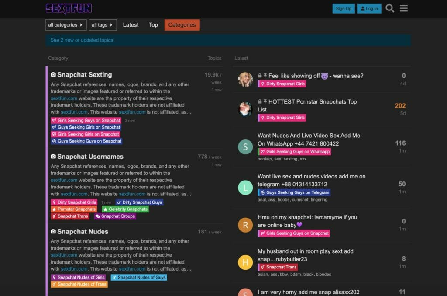Click the green L user avatar

click(x=245, y=188)
